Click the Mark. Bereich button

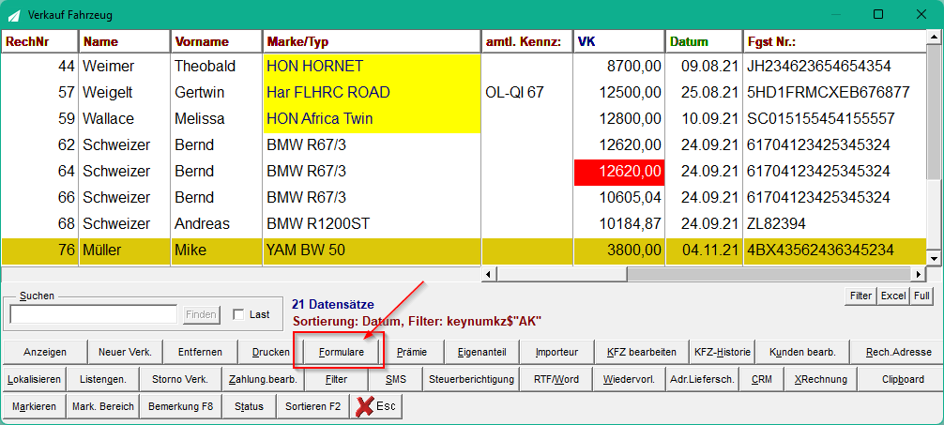[x=103, y=406]
